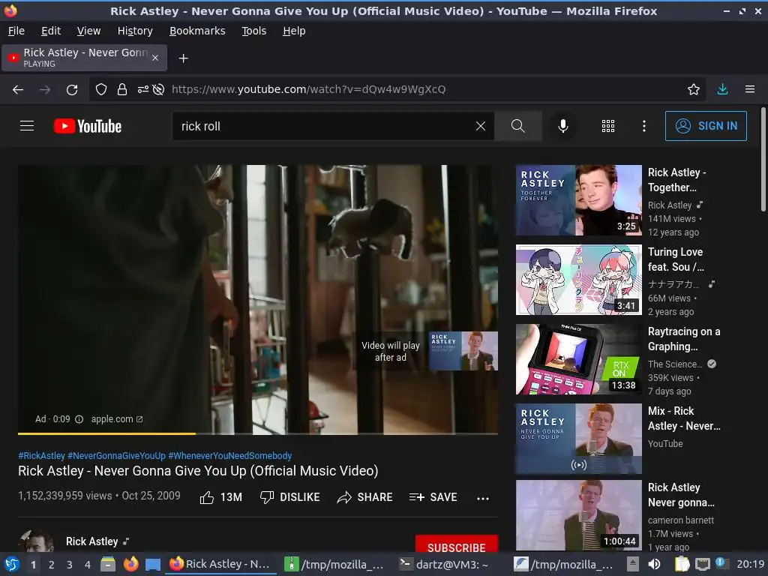Switch to workspace 3
The image size is (768, 576).
tap(69, 565)
